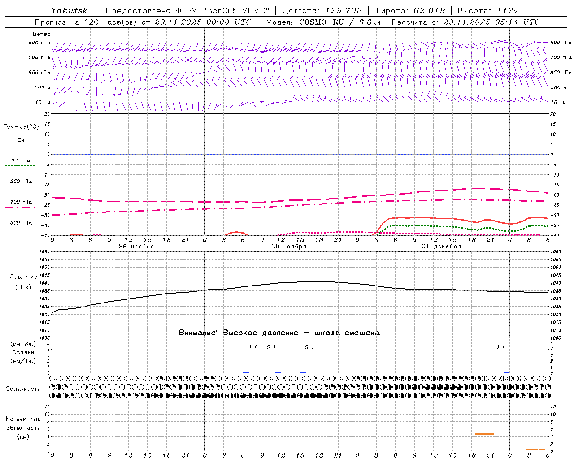Click the '(гПа)' pressure unit label
The image size is (574, 459).
click(23, 287)
